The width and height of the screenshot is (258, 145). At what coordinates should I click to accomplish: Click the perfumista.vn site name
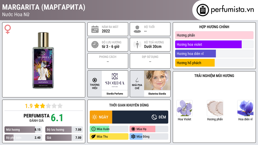tap(232, 10)
